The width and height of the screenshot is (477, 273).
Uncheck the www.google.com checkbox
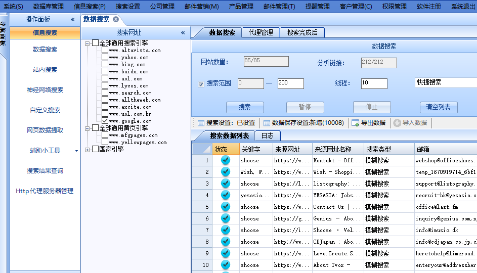pyautogui.click(x=105, y=121)
